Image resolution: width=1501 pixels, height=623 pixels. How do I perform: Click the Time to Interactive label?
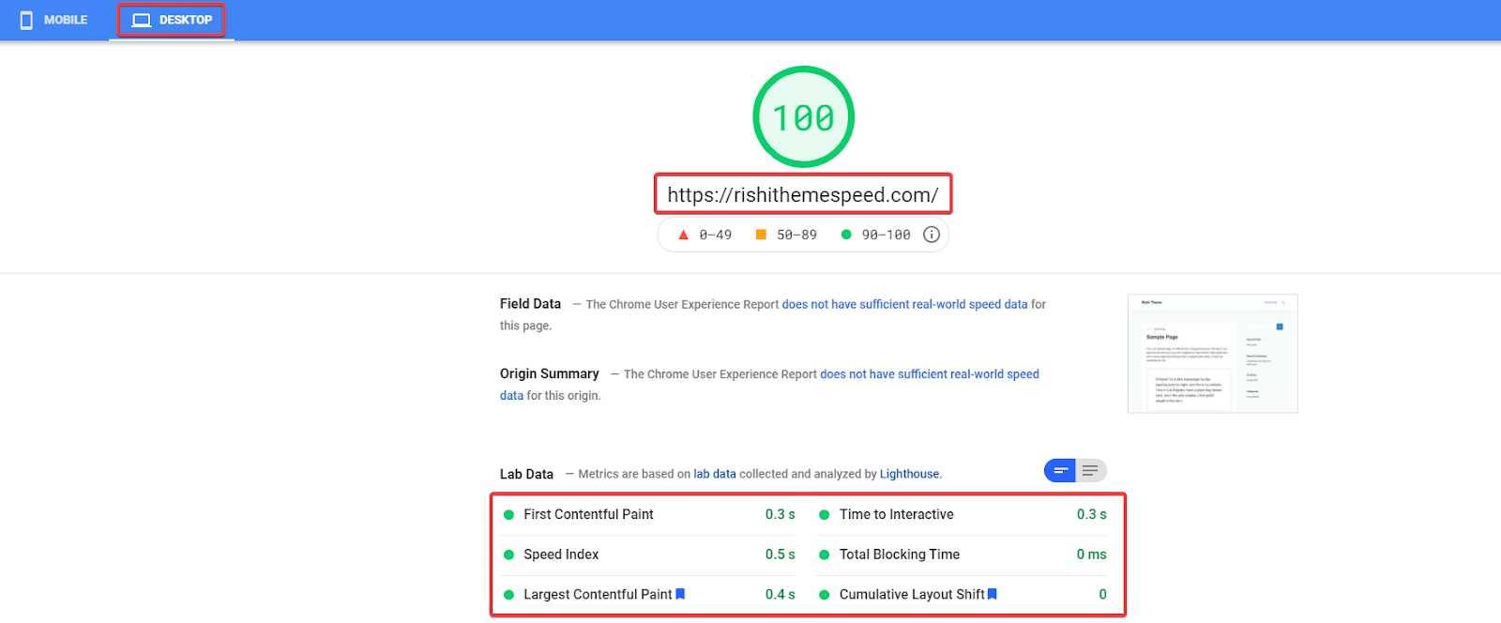896,514
